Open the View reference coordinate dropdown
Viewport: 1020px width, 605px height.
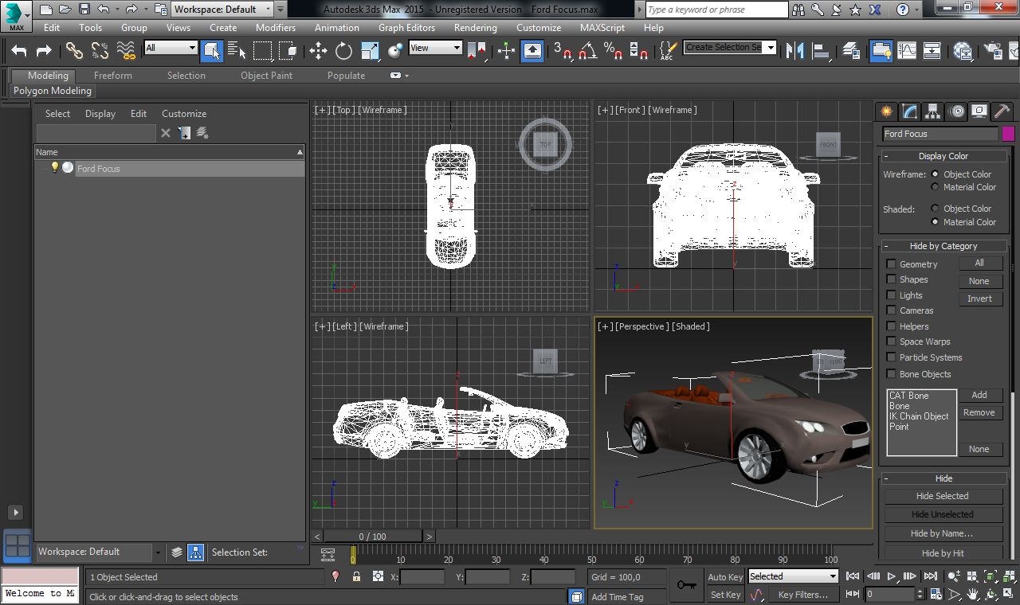click(x=435, y=48)
